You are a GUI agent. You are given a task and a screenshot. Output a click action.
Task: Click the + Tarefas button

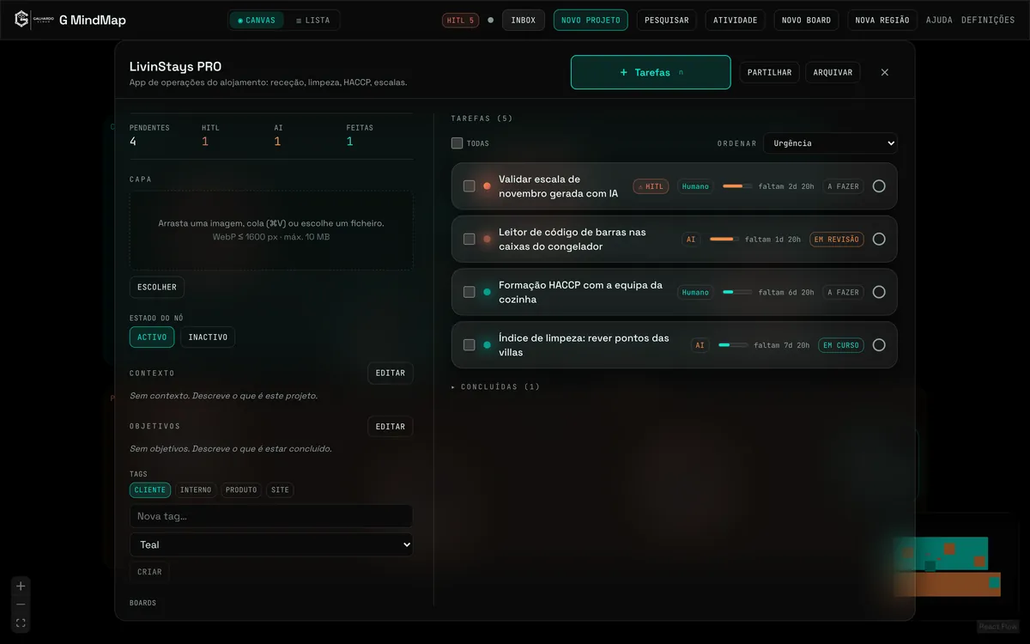pos(651,72)
